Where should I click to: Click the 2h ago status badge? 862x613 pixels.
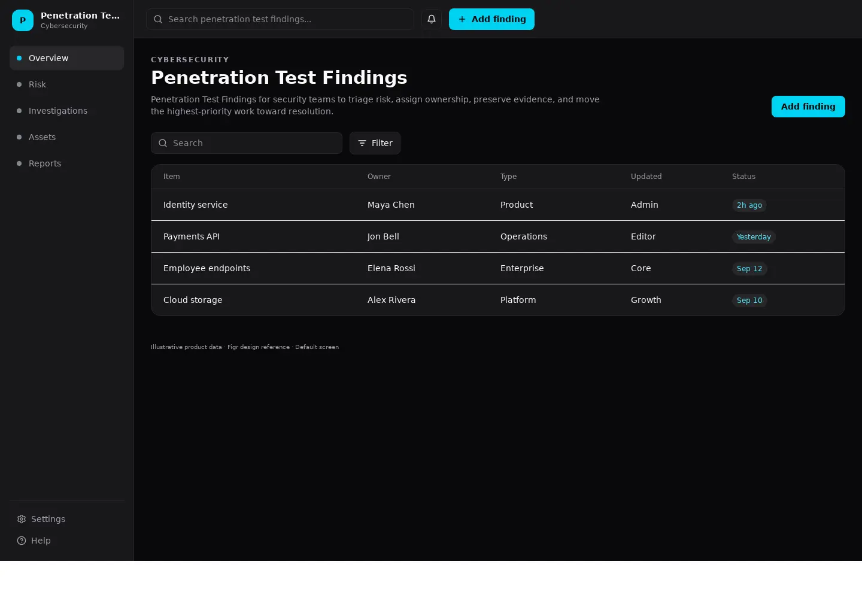[x=749, y=205]
